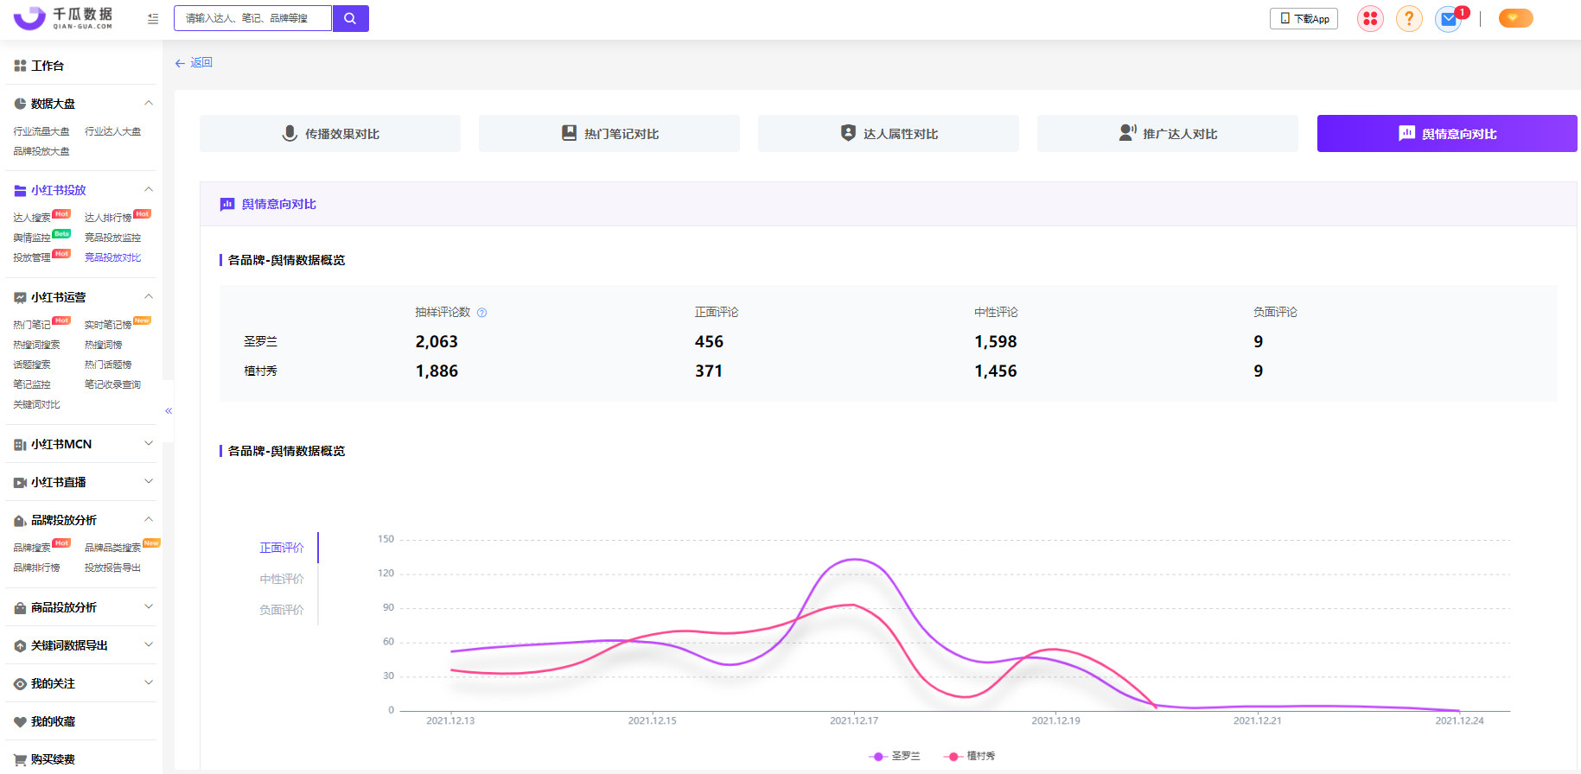Click the 小红书运营 chart icon

click(x=20, y=297)
